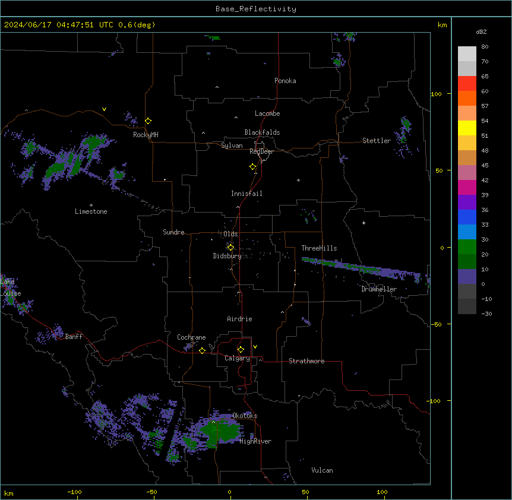Click the ThreeHills town label
Image resolution: width=512 pixels, height=500 pixels.
click(319, 248)
